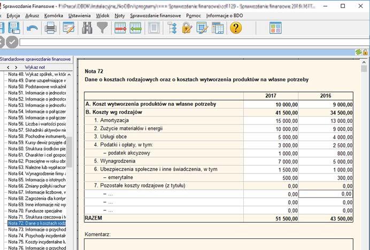Click Usługi obce 2017 value 5 000,00
Viewport: 370px width, 250px height.
pyautogui.click(x=271, y=137)
